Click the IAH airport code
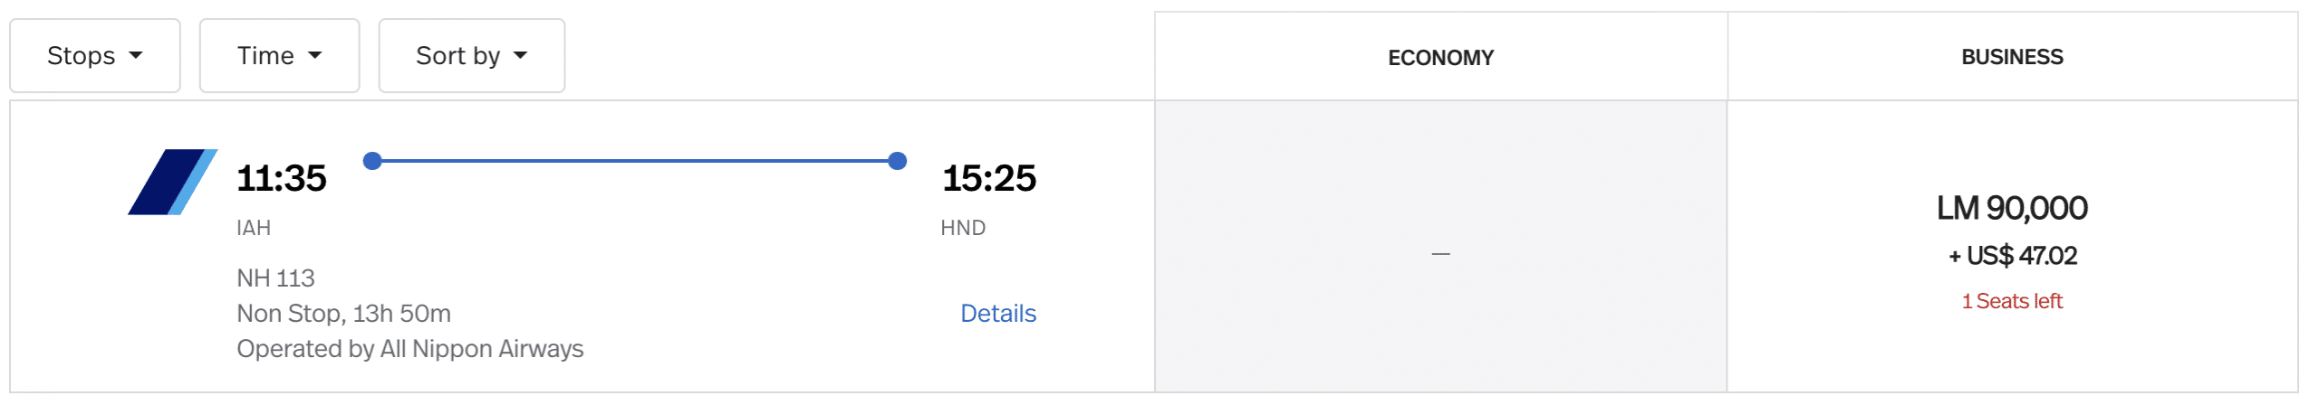This screenshot has width=2319, height=405. [254, 228]
